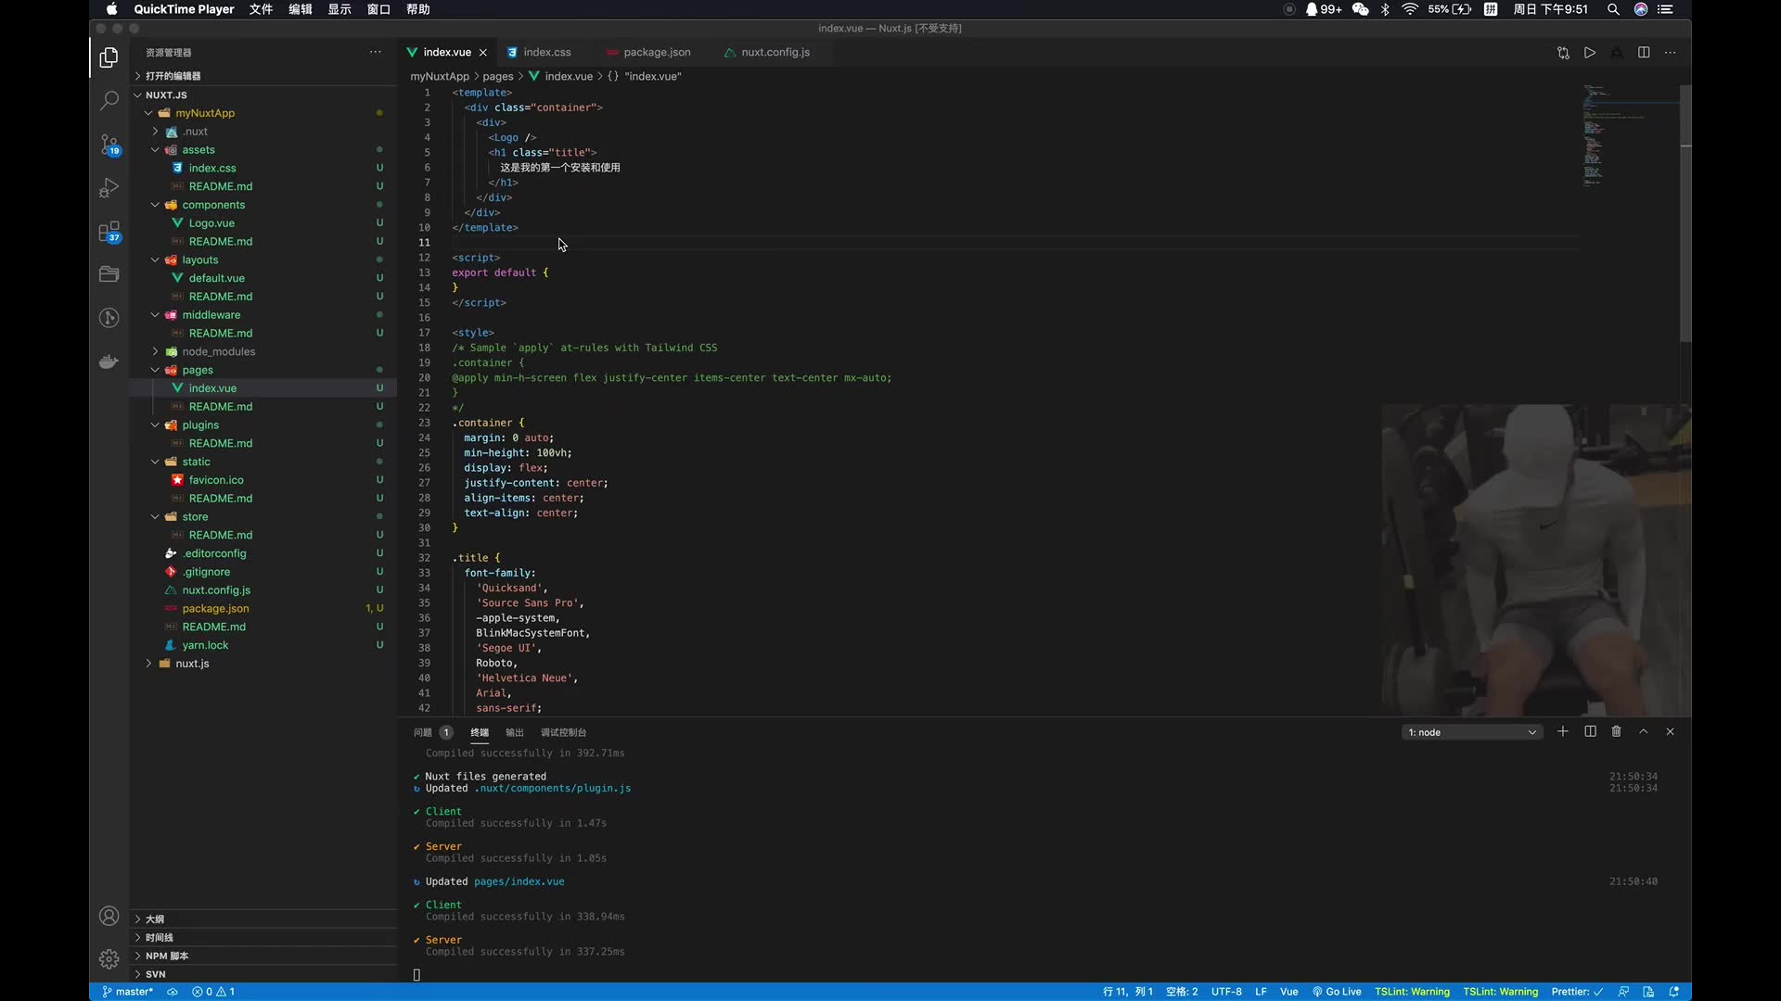
Task: Open the Extensions view with 37 badge
Action: tap(109, 231)
